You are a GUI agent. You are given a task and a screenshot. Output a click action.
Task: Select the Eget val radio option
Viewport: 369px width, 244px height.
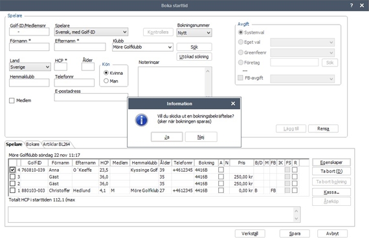point(241,42)
